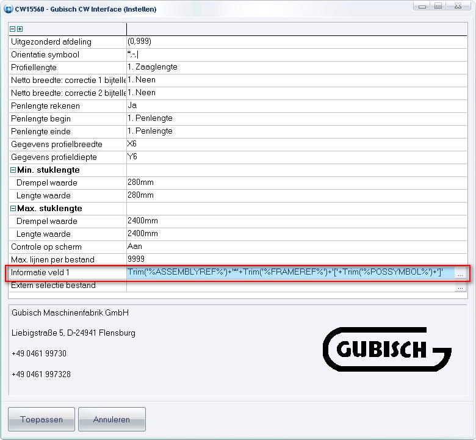
Task: Select the empty Extern selectie bestand value field
Action: point(290,286)
